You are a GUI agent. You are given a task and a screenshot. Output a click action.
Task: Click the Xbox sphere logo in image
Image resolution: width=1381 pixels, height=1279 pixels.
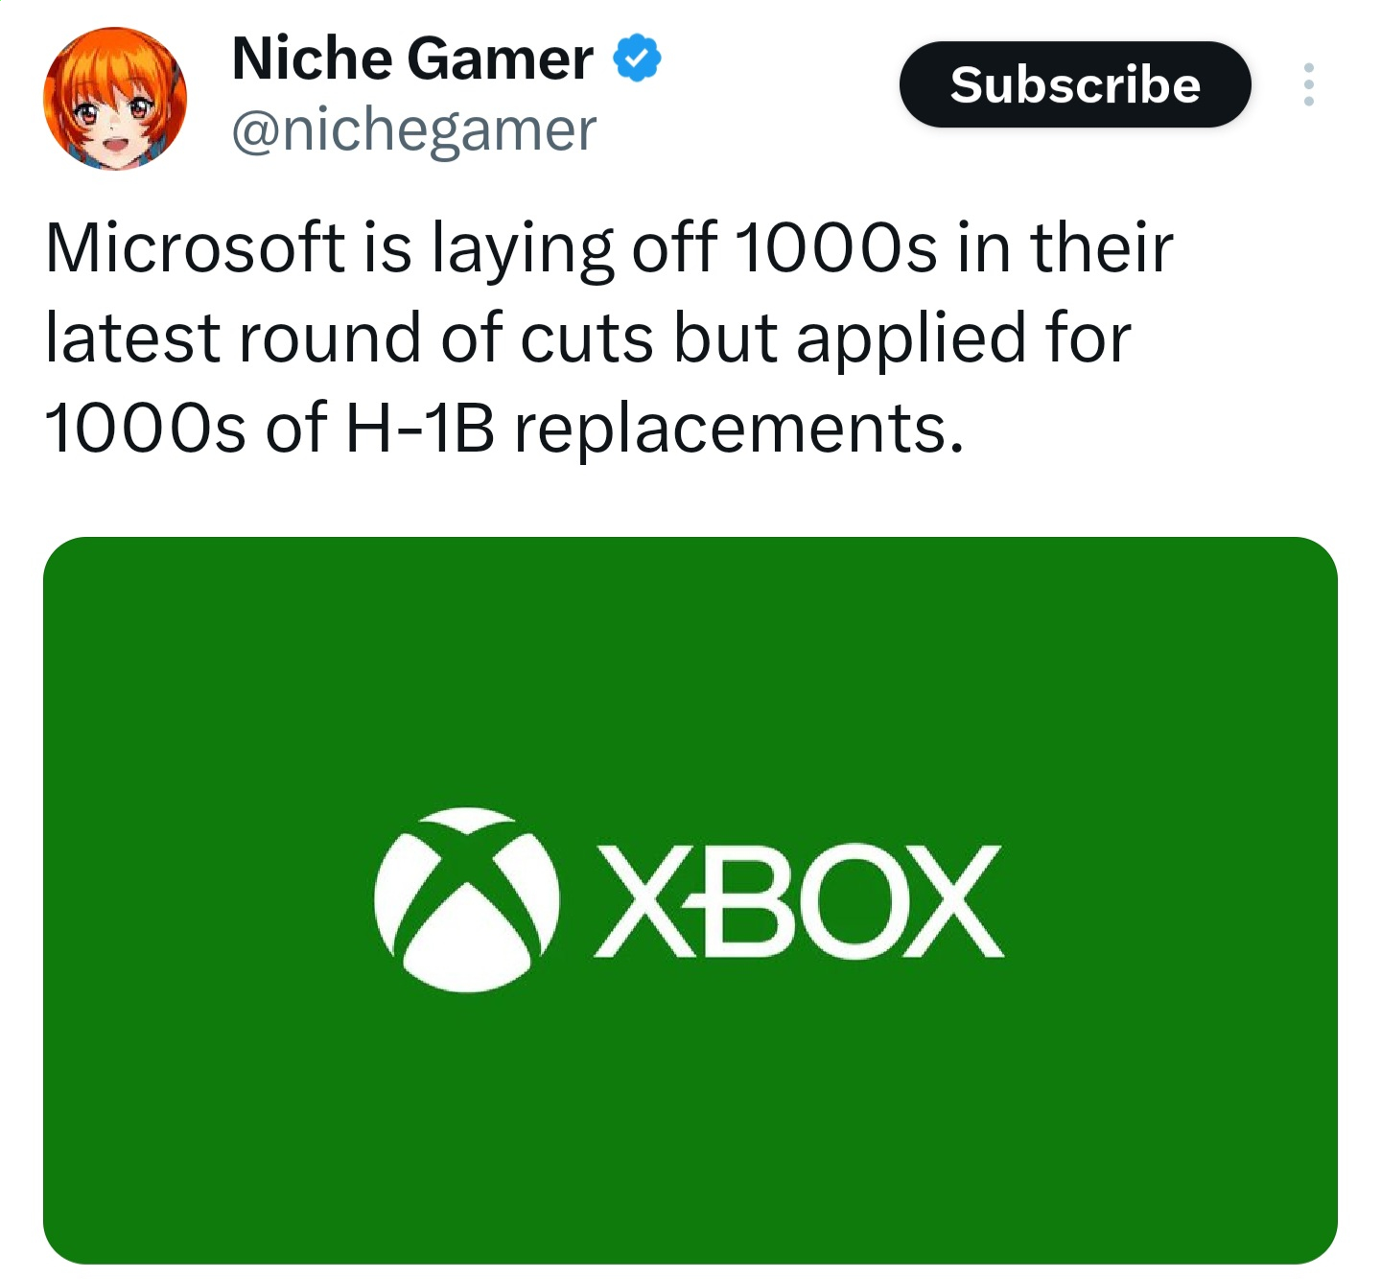466,900
